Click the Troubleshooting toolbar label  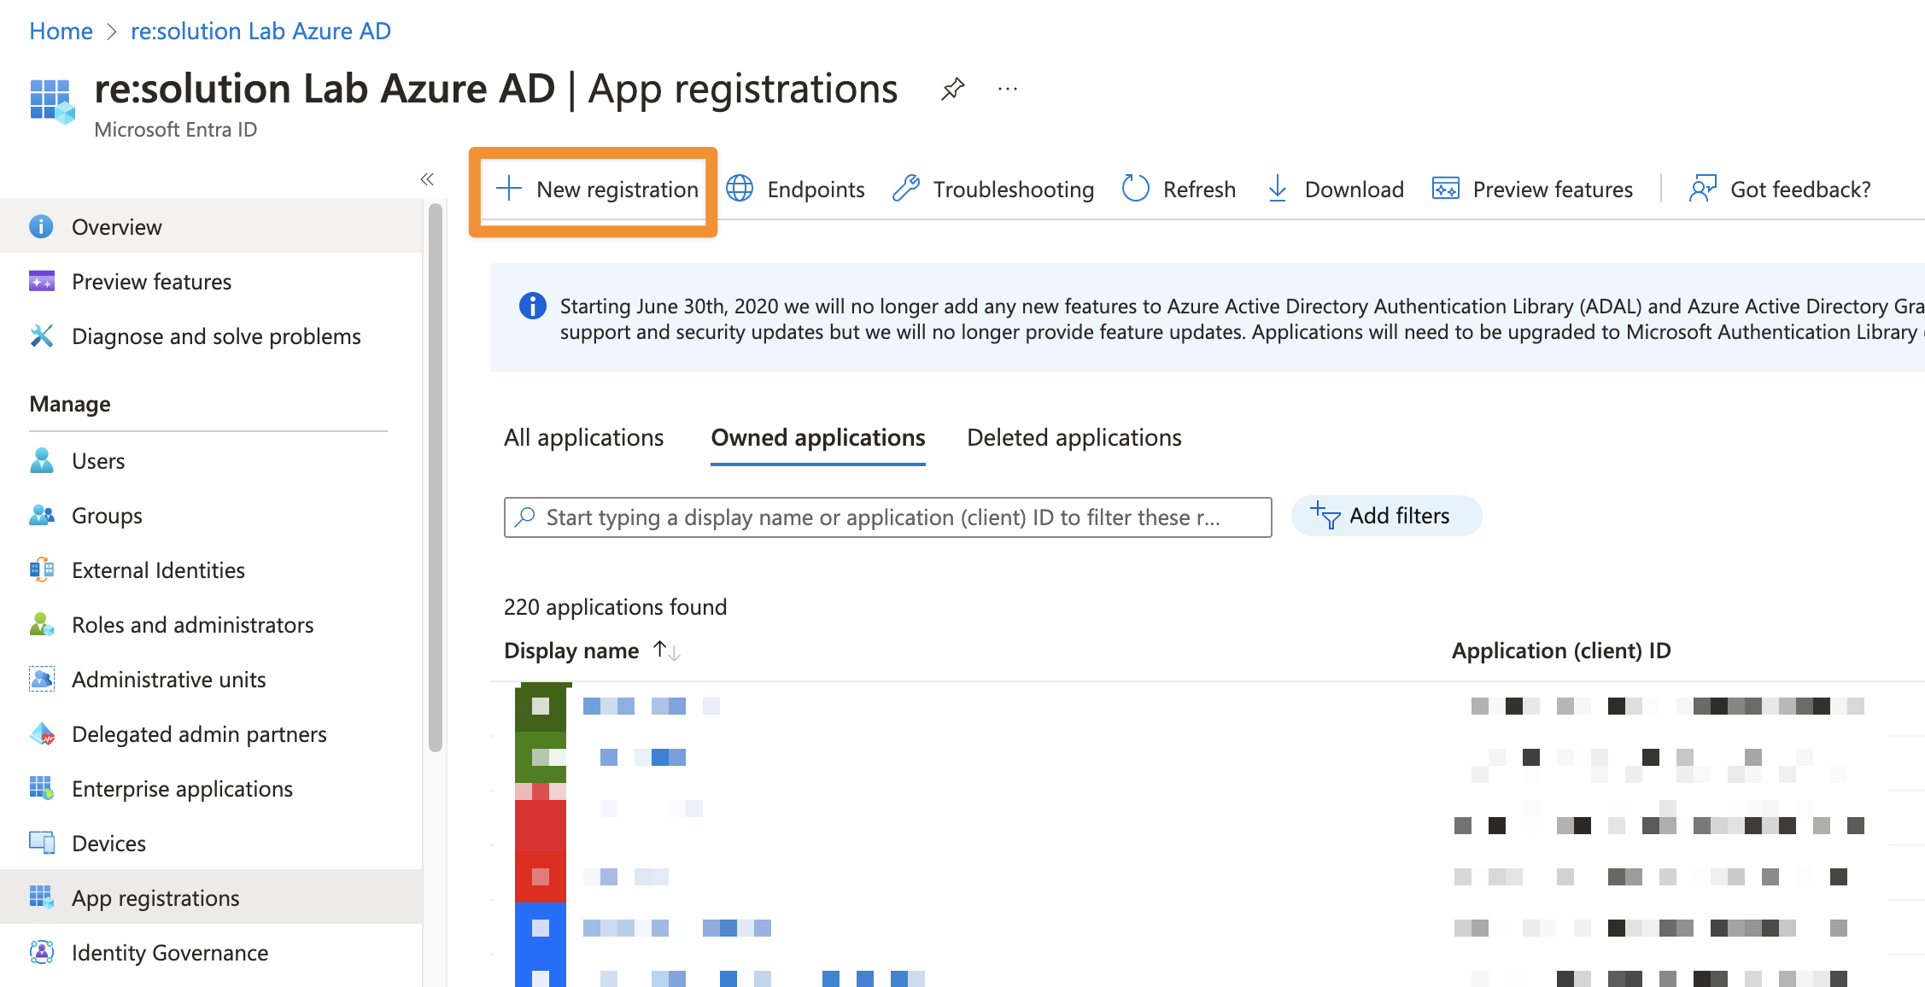click(x=1013, y=190)
